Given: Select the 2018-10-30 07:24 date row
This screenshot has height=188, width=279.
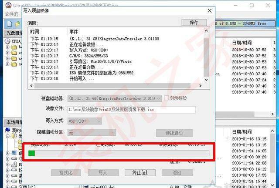Looking at the screenshot, I should click(x=249, y=80).
